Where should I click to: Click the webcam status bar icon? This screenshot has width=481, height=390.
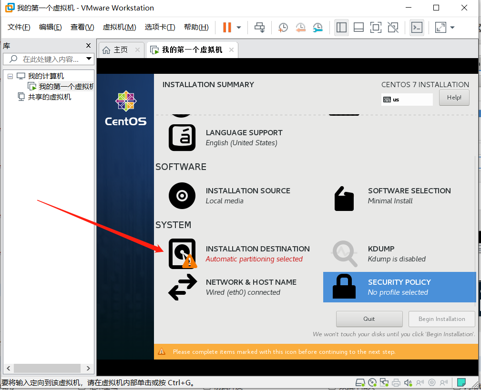pos(432,382)
